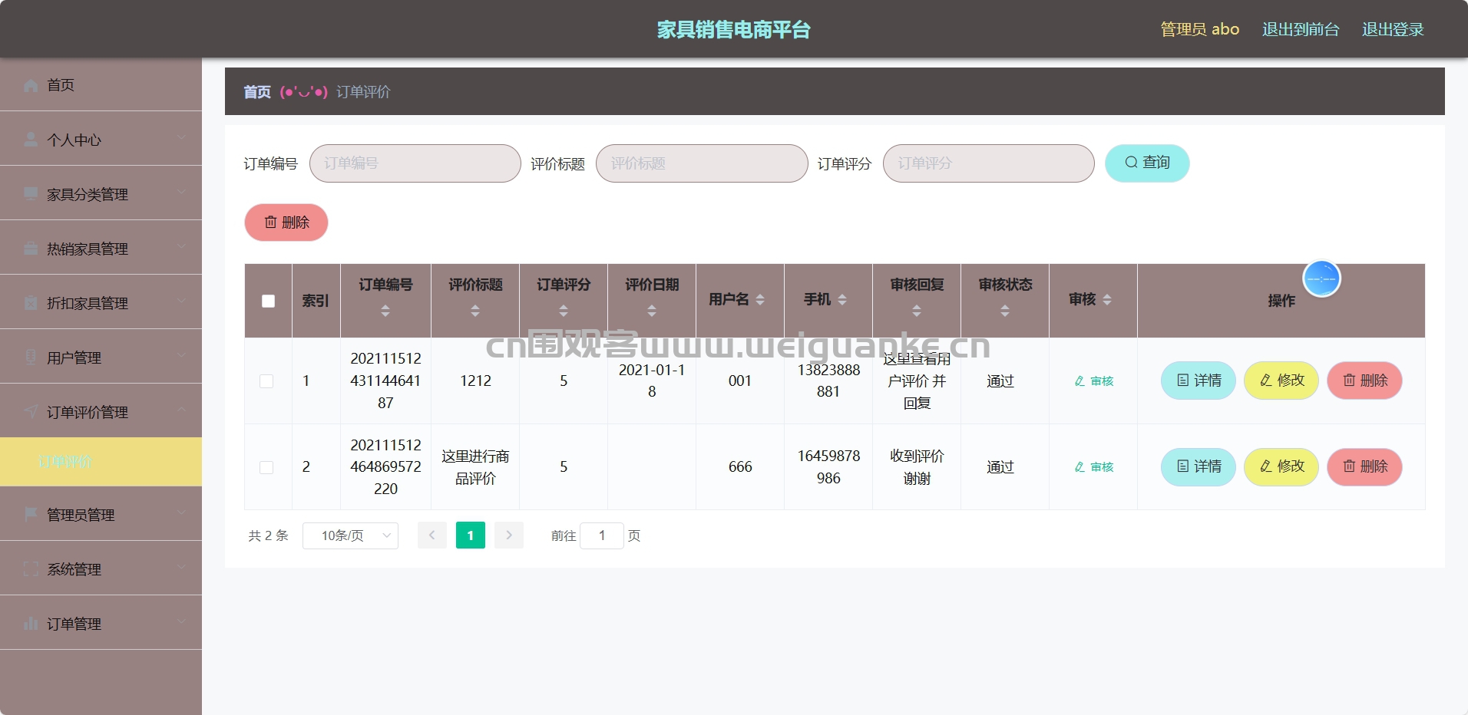Check the row 1 checkbox

click(x=266, y=381)
